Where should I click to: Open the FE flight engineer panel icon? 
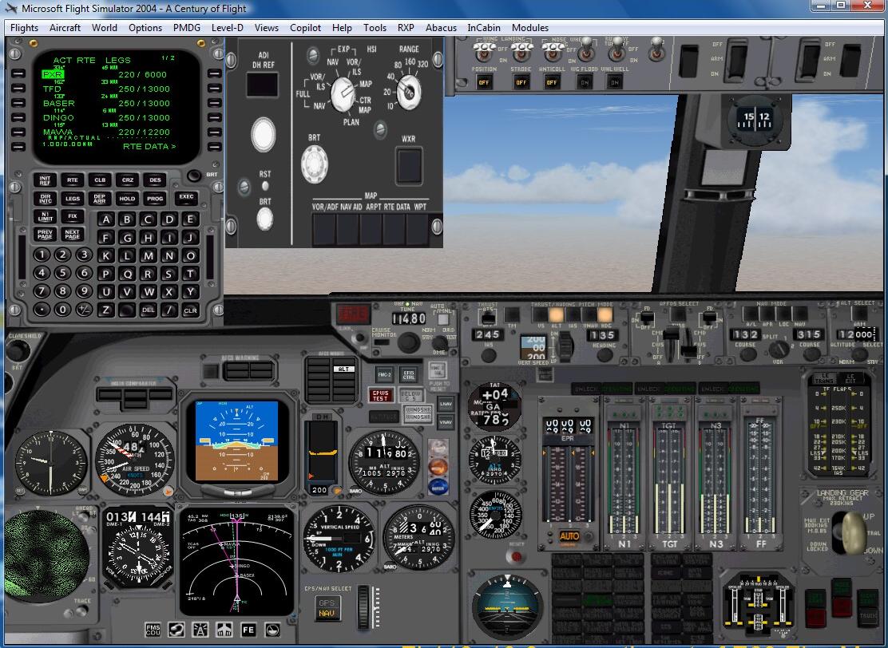tap(248, 629)
